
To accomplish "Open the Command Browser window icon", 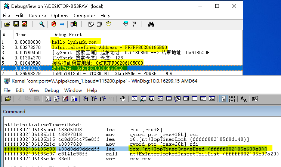I will click(212, 99).
